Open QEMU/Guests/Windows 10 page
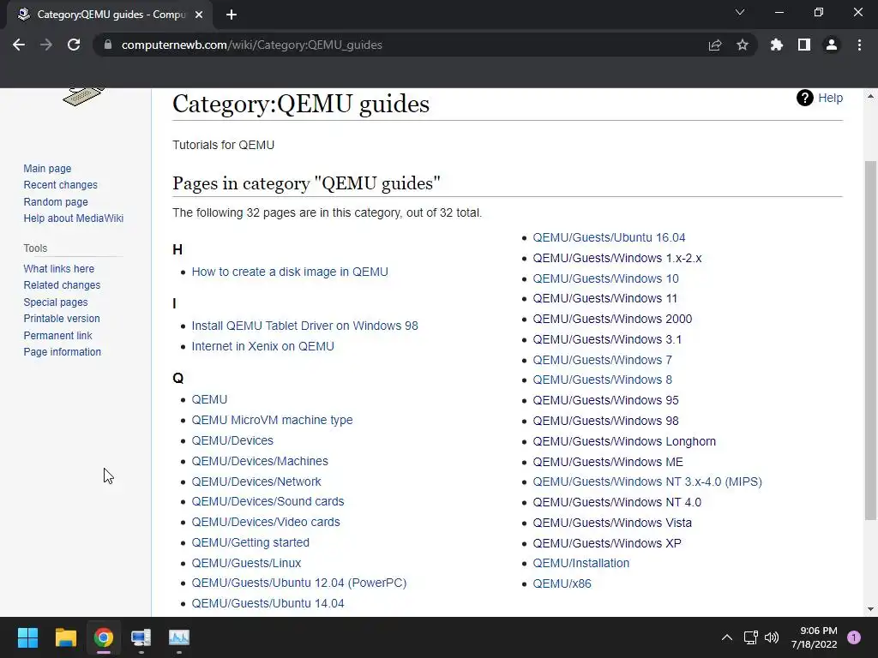Image resolution: width=878 pixels, height=658 pixels. point(605,278)
